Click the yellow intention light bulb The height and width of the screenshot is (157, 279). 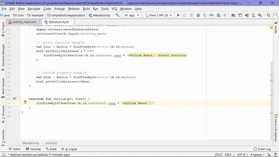pos(25,102)
